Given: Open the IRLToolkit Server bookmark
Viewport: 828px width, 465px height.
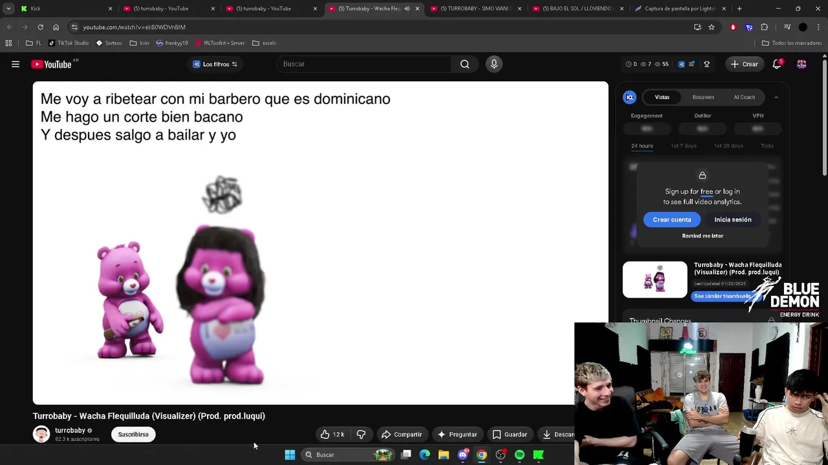Looking at the screenshot, I should [x=219, y=43].
